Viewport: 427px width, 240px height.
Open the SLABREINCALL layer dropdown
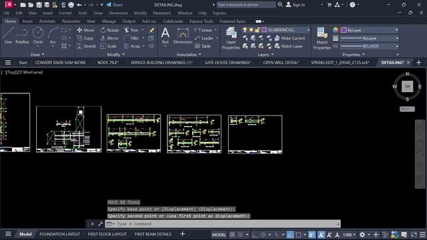308,30
